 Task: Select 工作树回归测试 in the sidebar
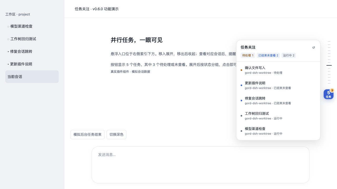(x=32, y=39)
